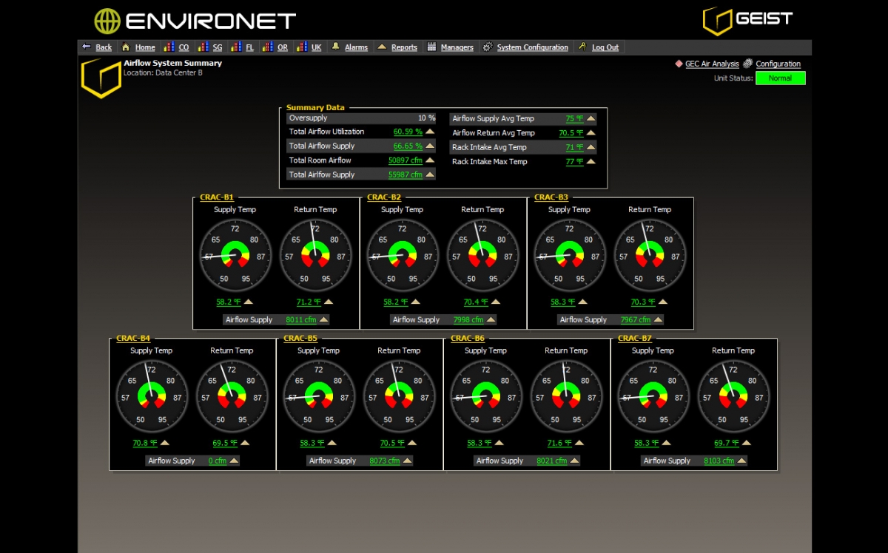The width and height of the screenshot is (888, 553).
Task: Click CRAC-B4 return temp value 69.5 °F
Action: 225,444
